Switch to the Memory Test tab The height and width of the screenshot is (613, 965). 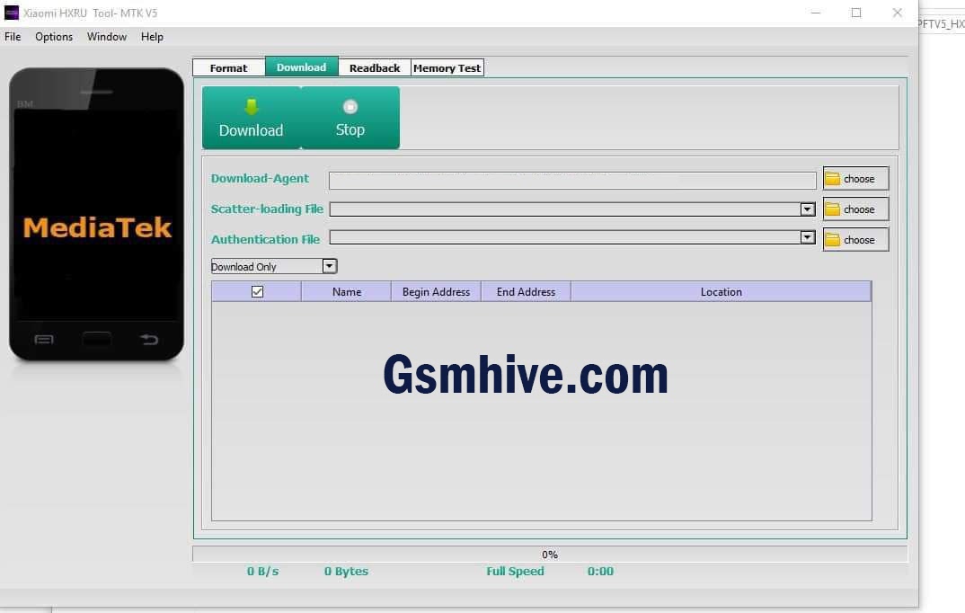click(x=447, y=67)
